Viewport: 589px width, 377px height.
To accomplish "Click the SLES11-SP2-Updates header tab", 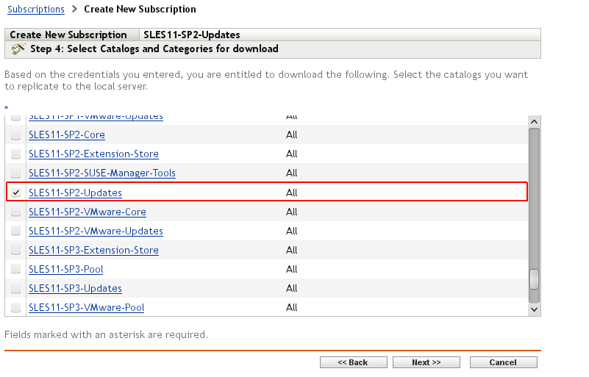I will pos(192,35).
